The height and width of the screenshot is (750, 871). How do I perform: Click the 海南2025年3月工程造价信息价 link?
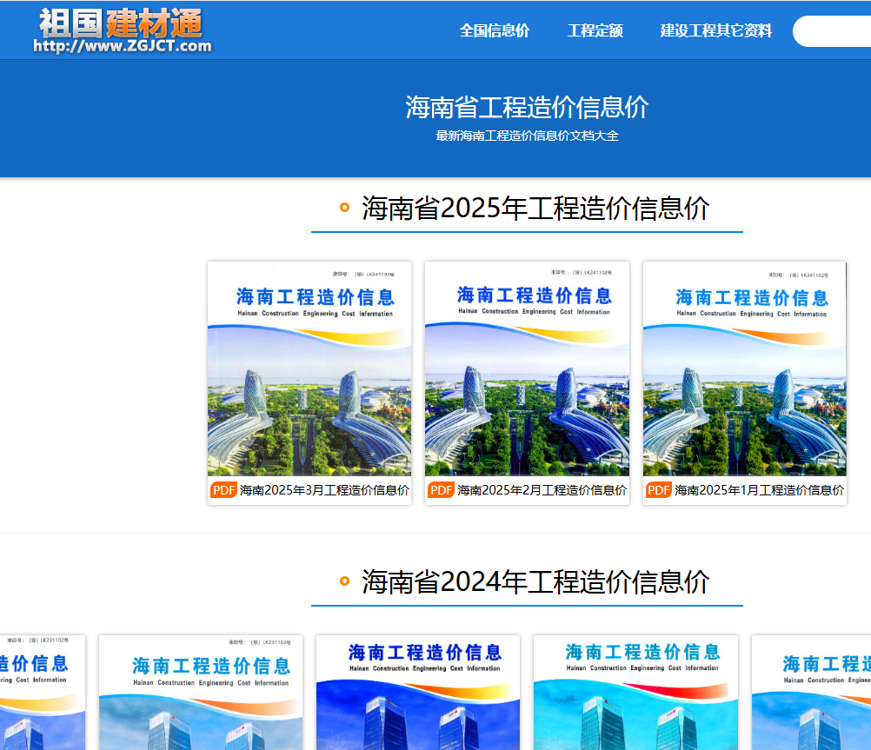click(x=324, y=490)
